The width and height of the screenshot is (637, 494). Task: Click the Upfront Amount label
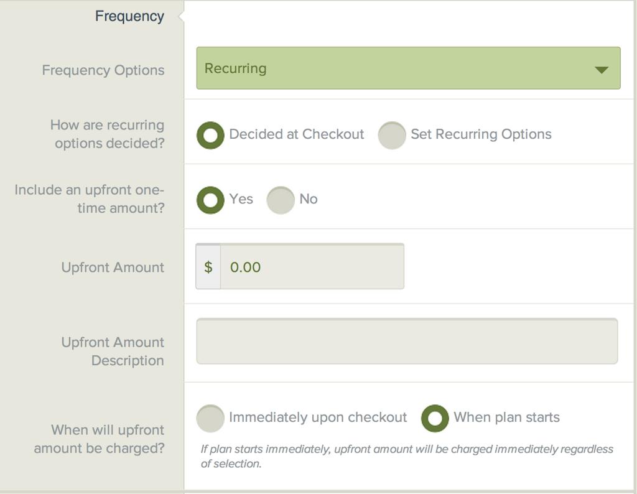(112, 267)
